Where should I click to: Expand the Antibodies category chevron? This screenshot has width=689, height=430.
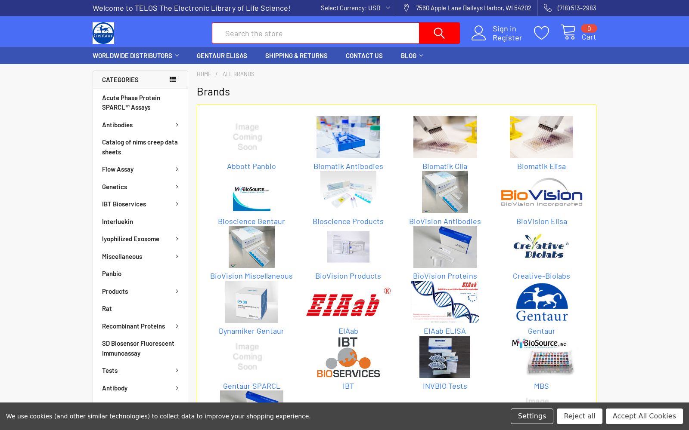tap(177, 125)
